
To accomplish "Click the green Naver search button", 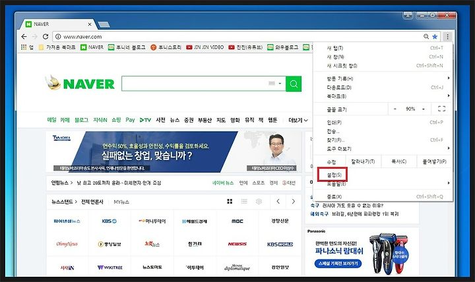I will (x=294, y=84).
